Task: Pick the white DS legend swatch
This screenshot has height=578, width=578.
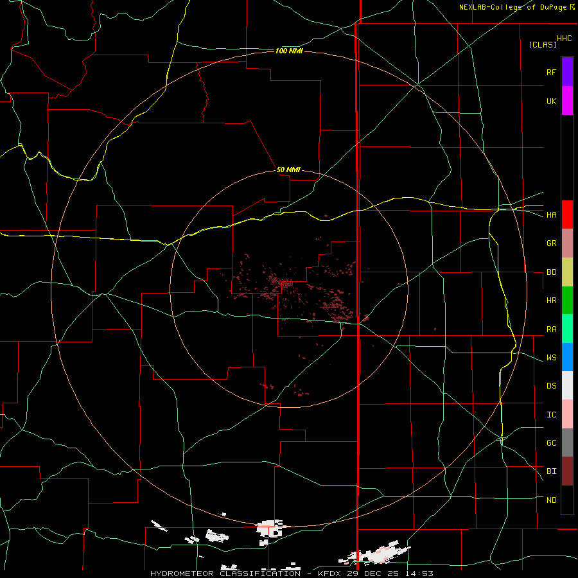Action: click(567, 385)
